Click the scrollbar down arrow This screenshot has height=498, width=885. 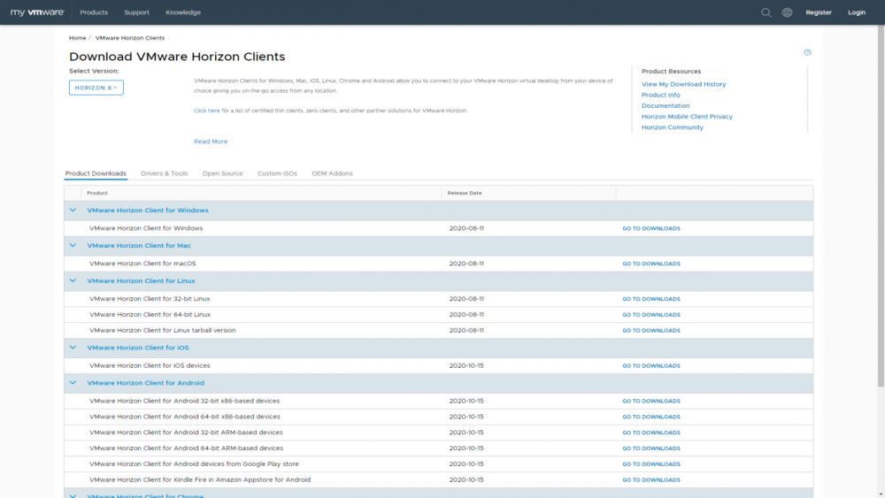[881, 494]
